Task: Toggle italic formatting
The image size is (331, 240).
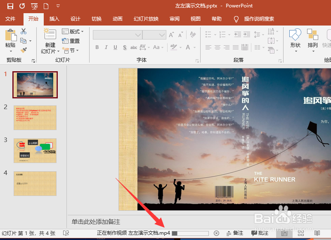Action: [x=106, y=47]
